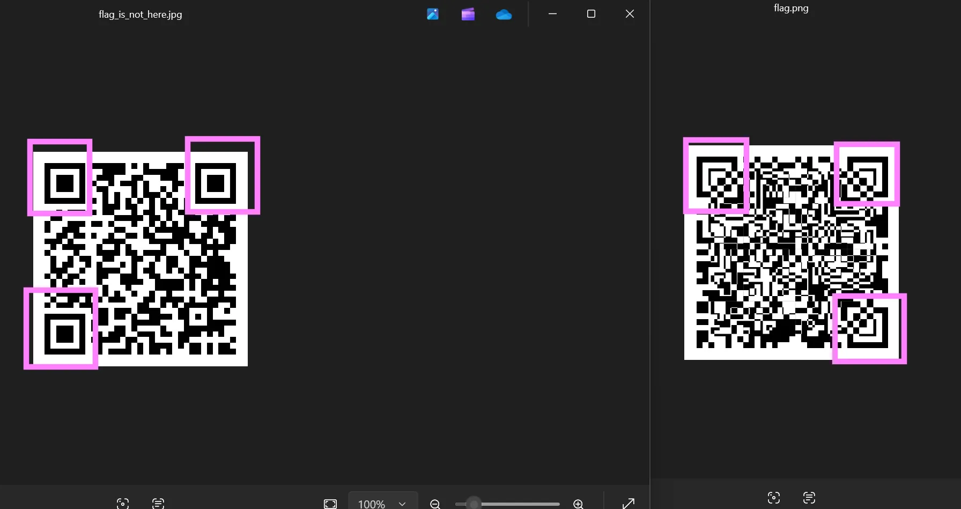Click the flag_is_not_here.jpg QR code image
This screenshot has height=509, width=961.
point(141,259)
